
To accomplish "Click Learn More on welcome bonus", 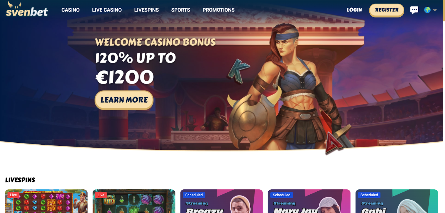I will tap(124, 100).
